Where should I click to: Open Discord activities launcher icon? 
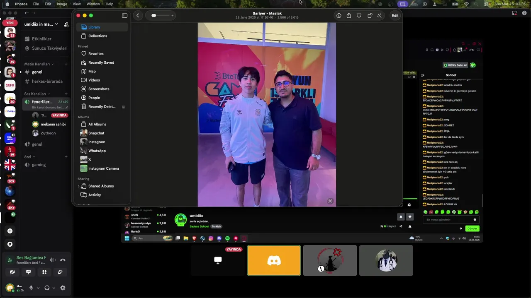pos(44,272)
